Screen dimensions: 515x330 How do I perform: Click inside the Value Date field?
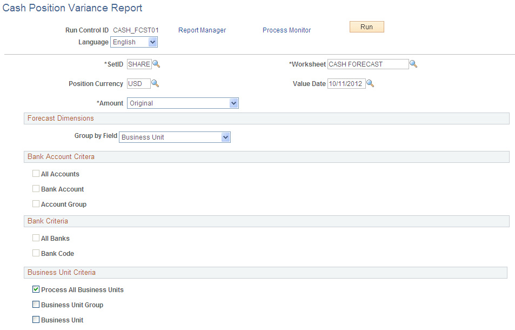(x=346, y=83)
